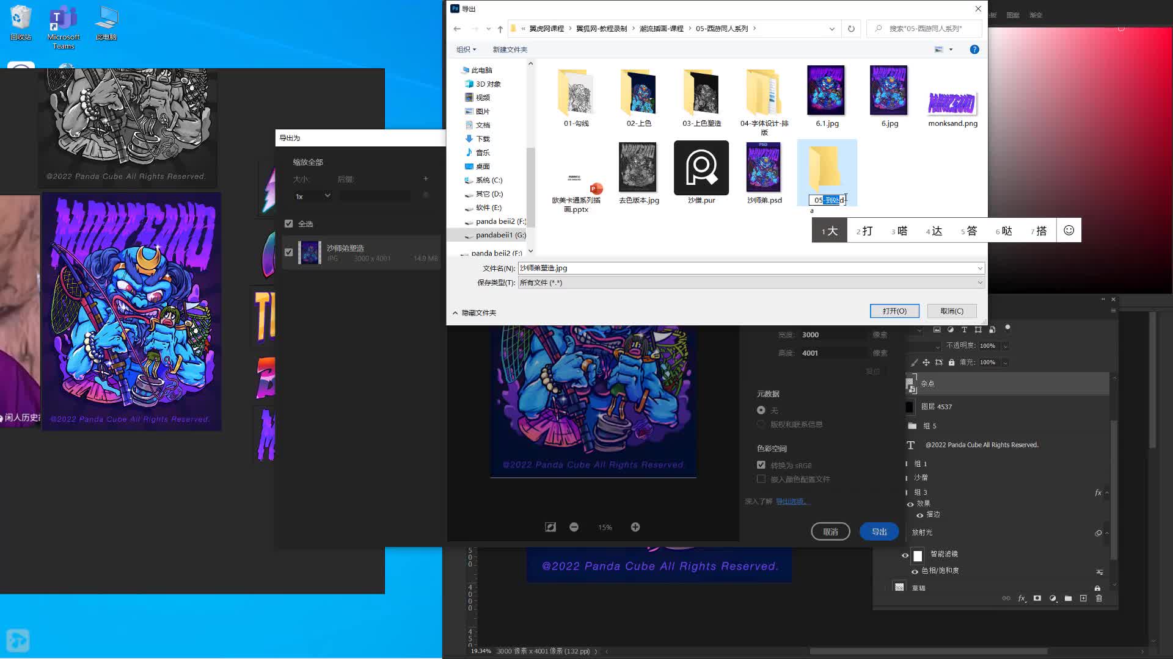Link layers icon in Layers panel
Image resolution: width=1173 pixels, height=659 pixels.
1006,599
